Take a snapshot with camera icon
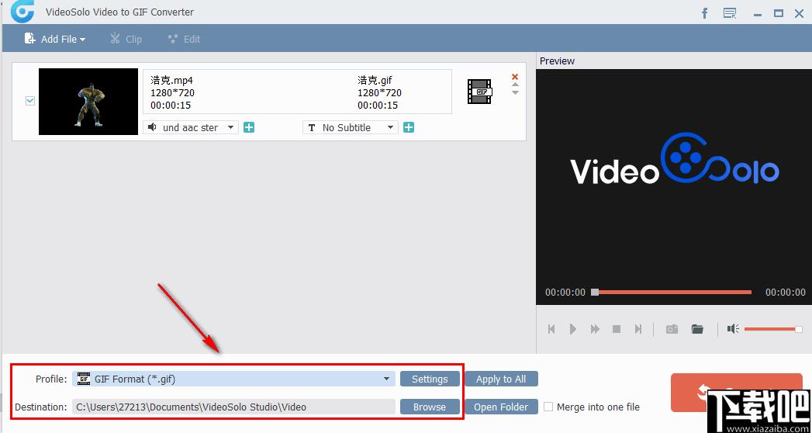Image resolution: width=812 pixels, height=433 pixels. [x=672, y=329]
